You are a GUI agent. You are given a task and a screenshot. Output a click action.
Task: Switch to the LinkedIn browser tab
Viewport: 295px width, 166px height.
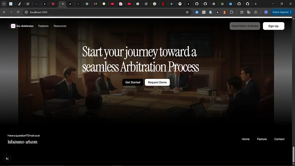click(x=230, y=4)
